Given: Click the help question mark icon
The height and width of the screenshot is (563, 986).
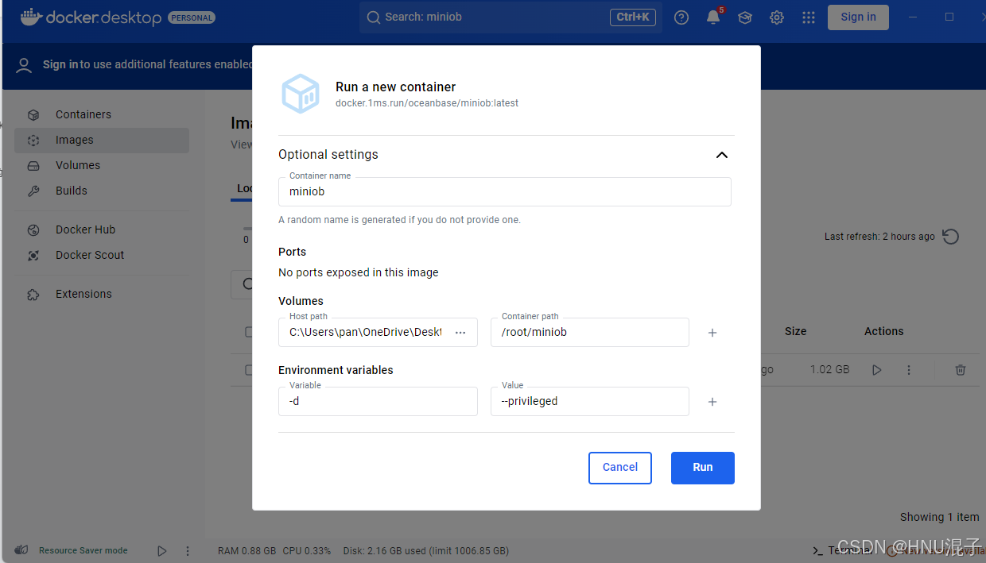Looking at the screenshot, I should pyautogui.click(x=681, y=17).
